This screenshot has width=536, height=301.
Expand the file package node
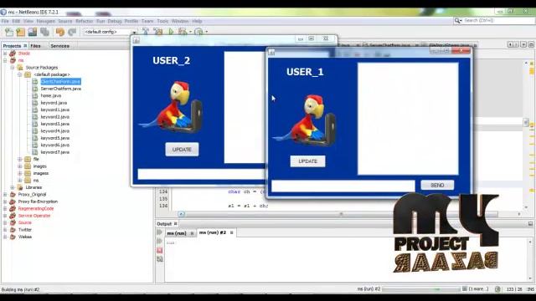click(x=20, y=160)
